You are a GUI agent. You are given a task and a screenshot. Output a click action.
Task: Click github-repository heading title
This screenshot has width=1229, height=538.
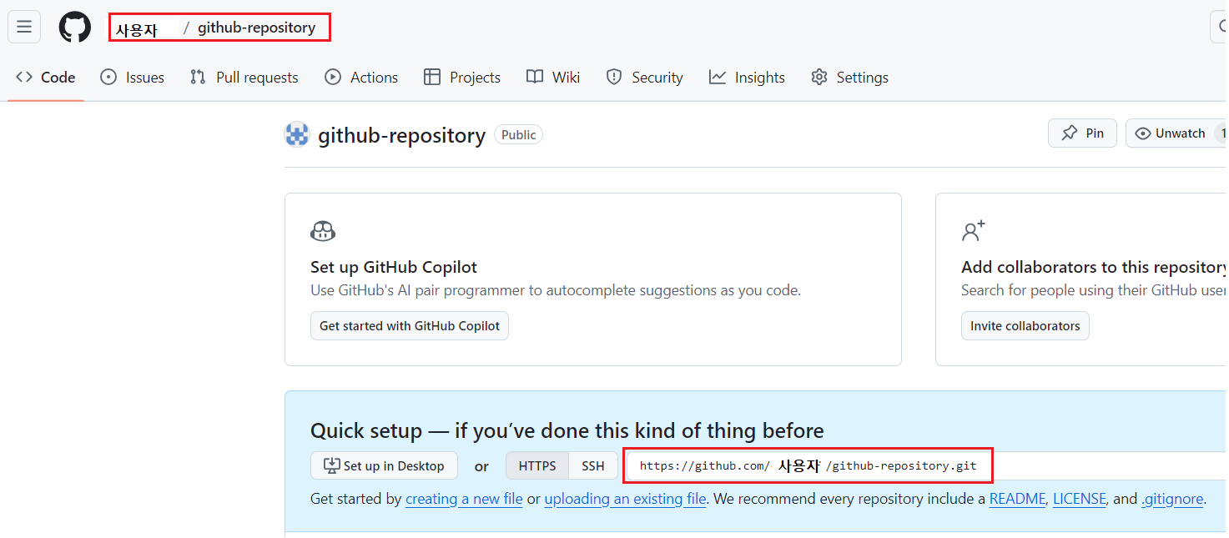pyautogui.click(x=401, y=136)
